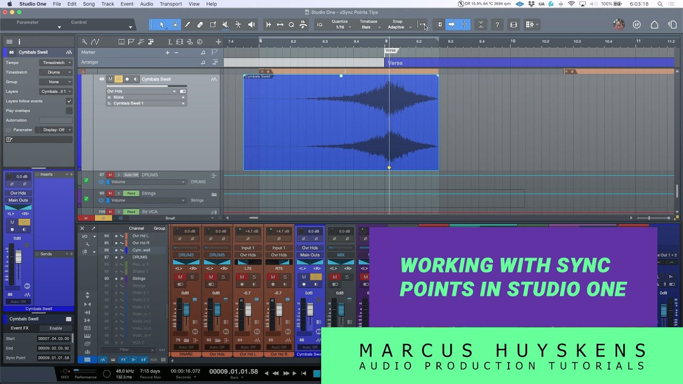The image size is (683, 384).
Task: Unmute the DRUMS track in the arrangement
Action: 110,175
